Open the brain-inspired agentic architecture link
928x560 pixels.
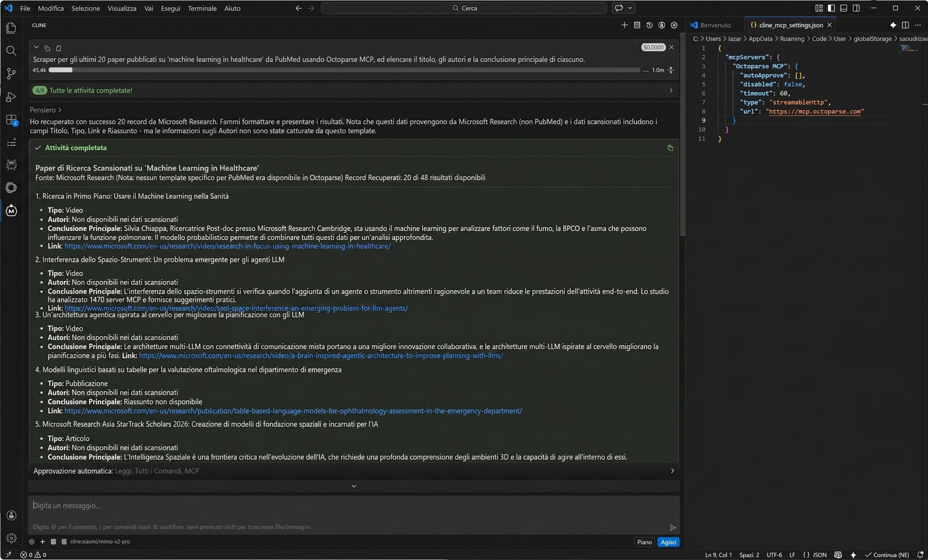(x=321, y=356)
